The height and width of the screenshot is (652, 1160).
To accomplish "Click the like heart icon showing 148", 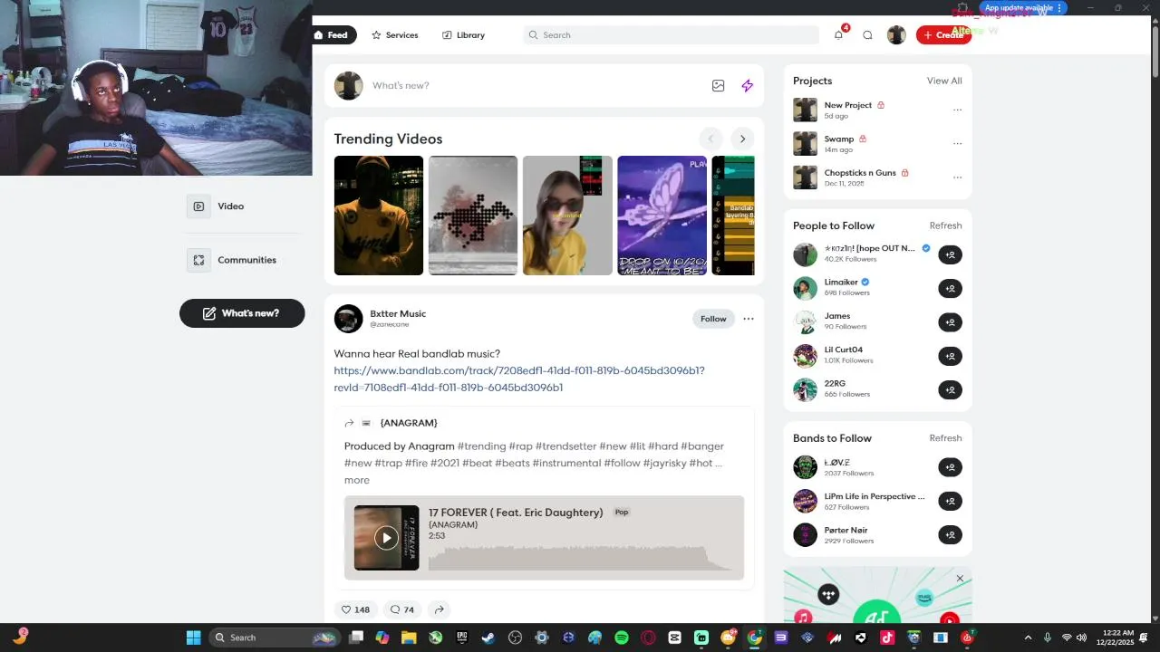I will (x=354, y=609).
